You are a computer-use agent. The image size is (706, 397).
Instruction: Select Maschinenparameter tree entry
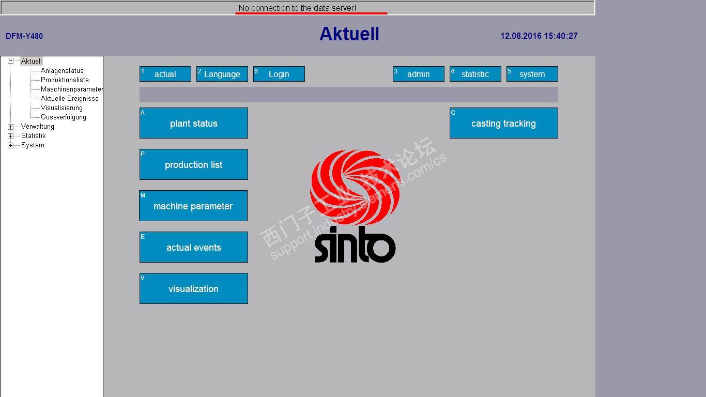72,89
